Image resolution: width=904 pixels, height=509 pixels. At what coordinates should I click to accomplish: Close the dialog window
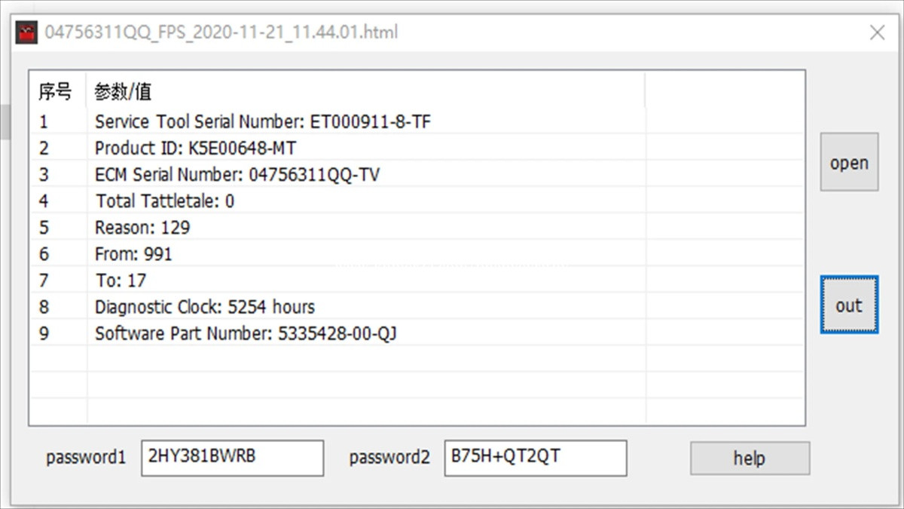pos(877,32)
